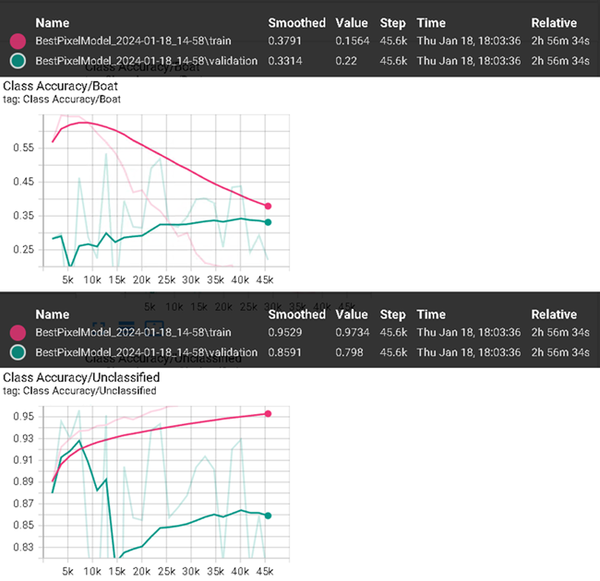Click the pink train swatch in Boat tooltip
The image size is (600, 581).
pos(17,41)
